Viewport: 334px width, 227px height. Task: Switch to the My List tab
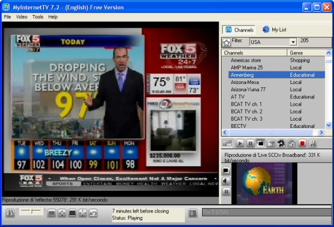[x=274, y=29]
